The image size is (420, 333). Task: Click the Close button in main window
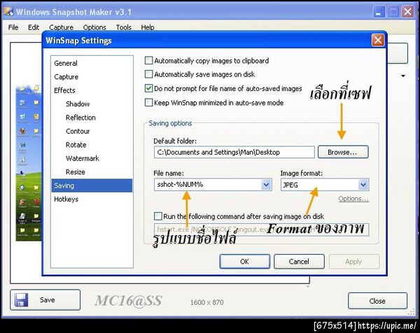click(377, 301)
